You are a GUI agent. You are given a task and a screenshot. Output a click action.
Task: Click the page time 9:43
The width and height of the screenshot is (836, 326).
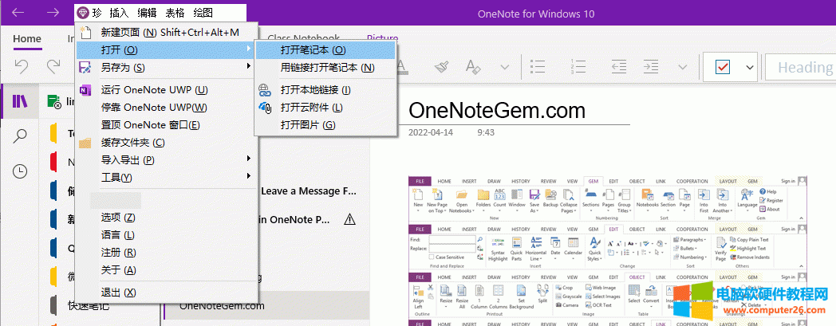487,132
